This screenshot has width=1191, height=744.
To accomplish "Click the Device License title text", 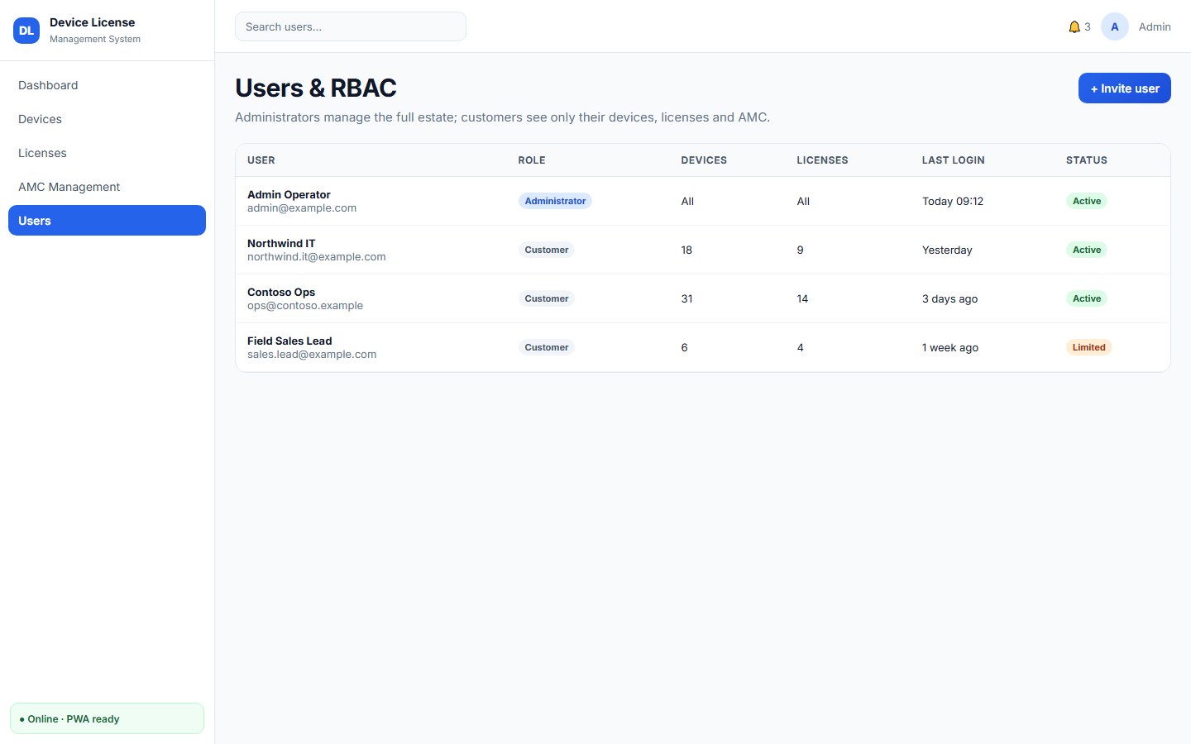I will [x=92, y=22].
